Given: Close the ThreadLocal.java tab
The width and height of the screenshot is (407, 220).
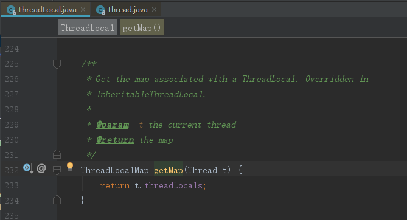Looking at the screenshot, I should pos(83,10).
